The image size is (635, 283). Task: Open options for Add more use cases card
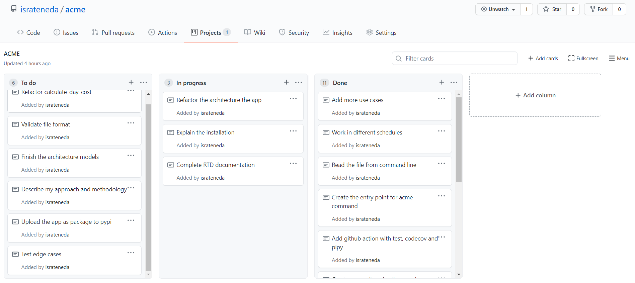pyautogui.click(x=442, y=99)
